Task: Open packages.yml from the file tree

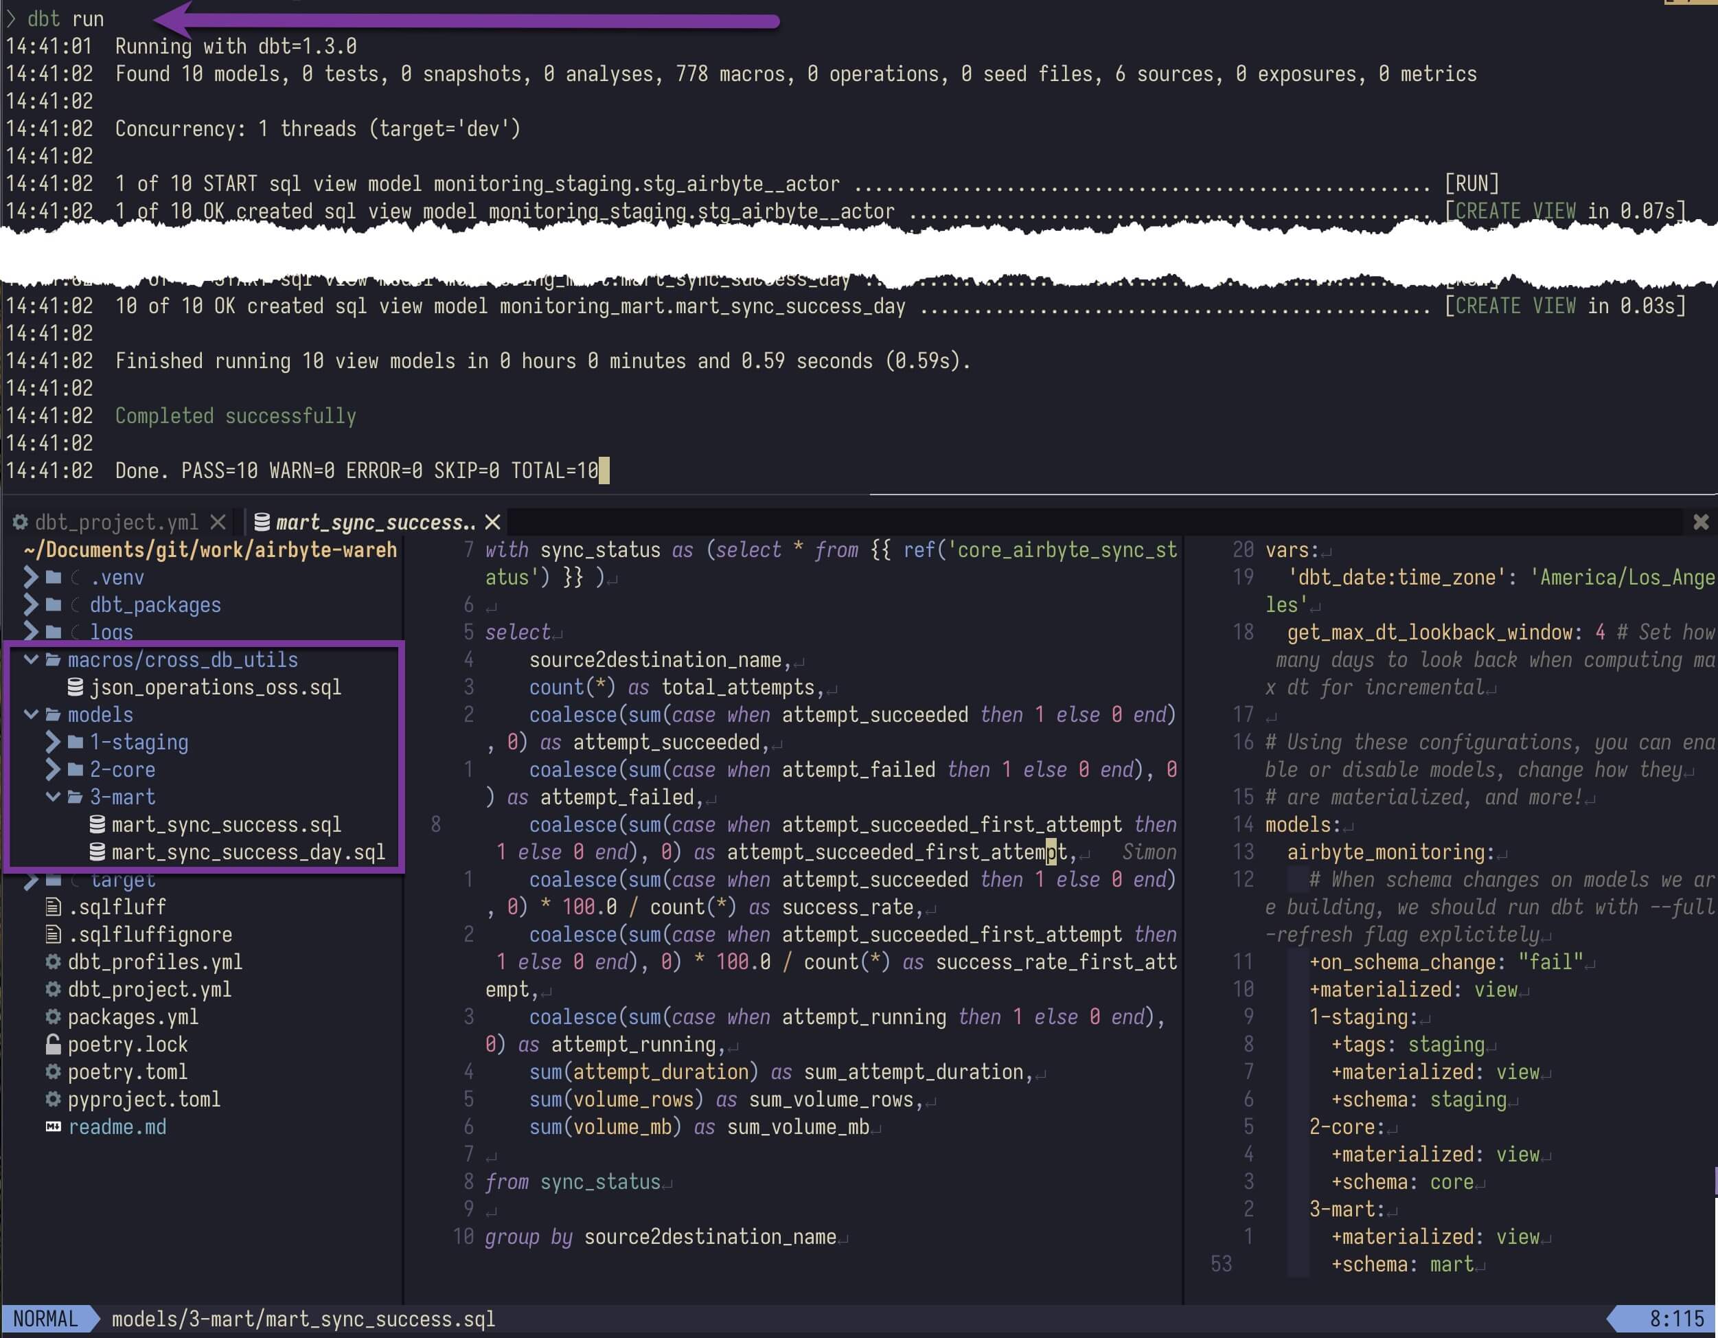Action: click(x=132, y=1017)
